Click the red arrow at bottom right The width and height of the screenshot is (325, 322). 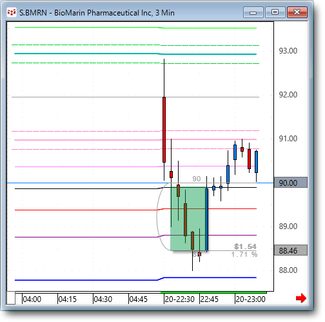click(x=300, y=298)
